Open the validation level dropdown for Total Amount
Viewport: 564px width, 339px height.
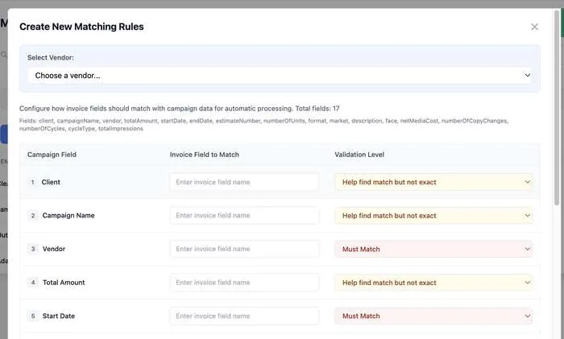[433, 282]
